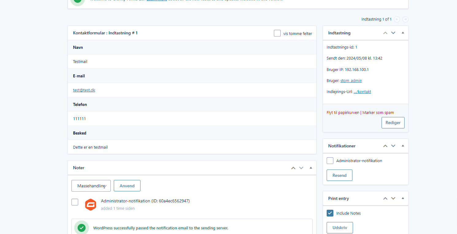Click the 'Sendt den: 2024/05/08' text

(354, 58)
